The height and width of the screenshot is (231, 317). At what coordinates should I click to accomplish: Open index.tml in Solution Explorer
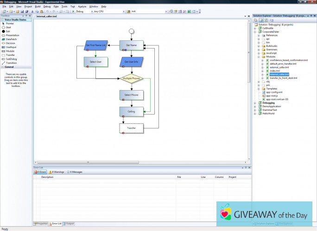click(x=274, y=71)
